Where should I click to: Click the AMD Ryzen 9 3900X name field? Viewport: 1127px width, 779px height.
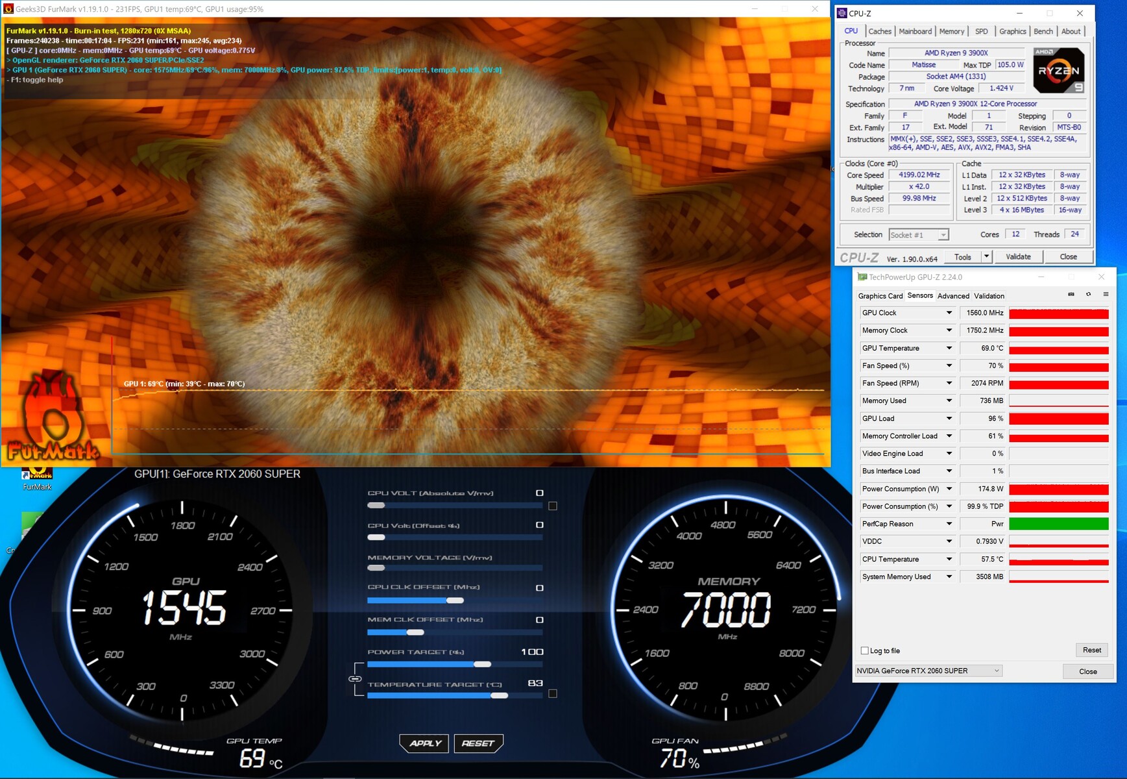956,53
